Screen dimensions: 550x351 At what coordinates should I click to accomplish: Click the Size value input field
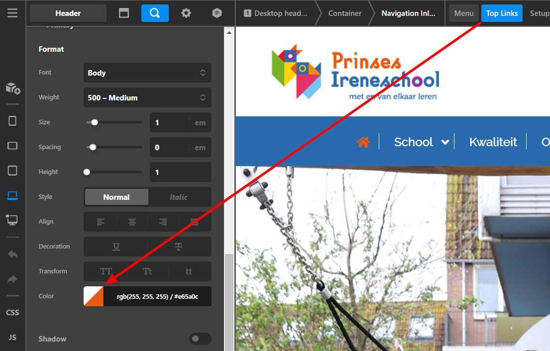pyautogui.click(x=170, y=123)
